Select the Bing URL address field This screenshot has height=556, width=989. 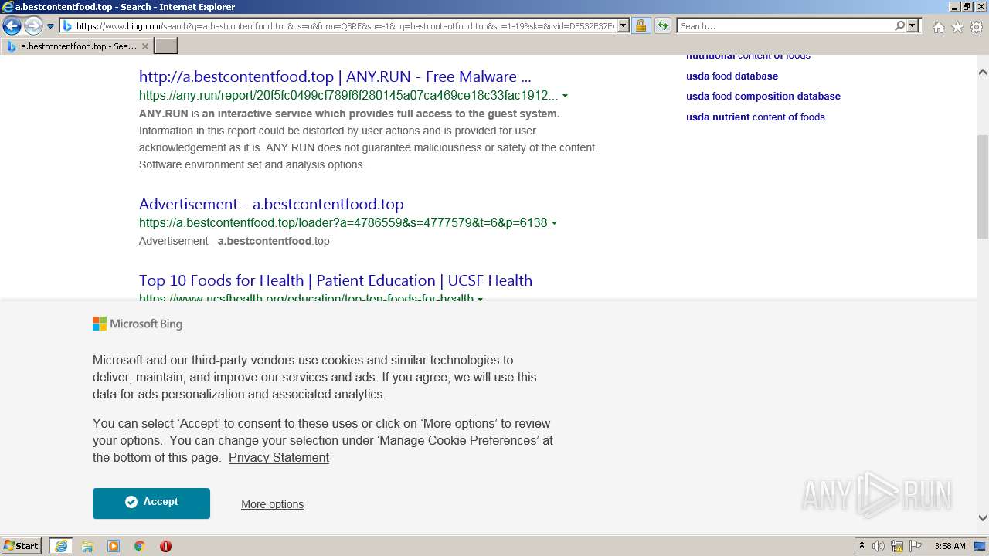[345, 26]
